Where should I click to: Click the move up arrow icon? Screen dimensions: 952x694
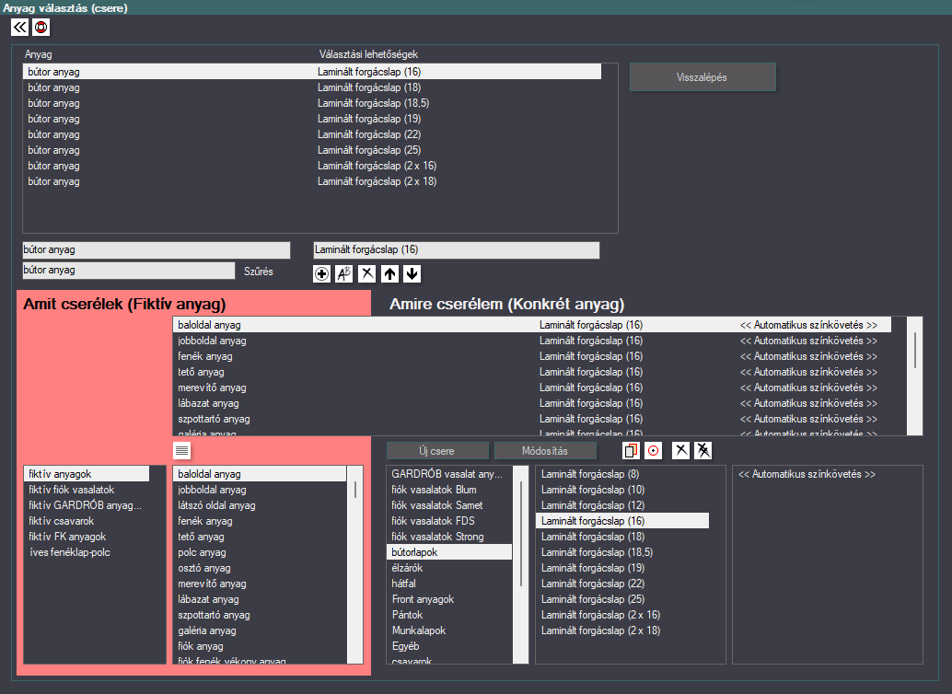point(389,274)
